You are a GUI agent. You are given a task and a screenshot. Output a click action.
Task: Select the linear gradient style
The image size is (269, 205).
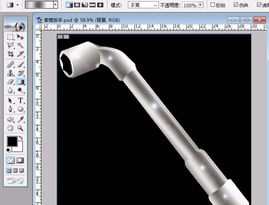click(x=69, y=5)
